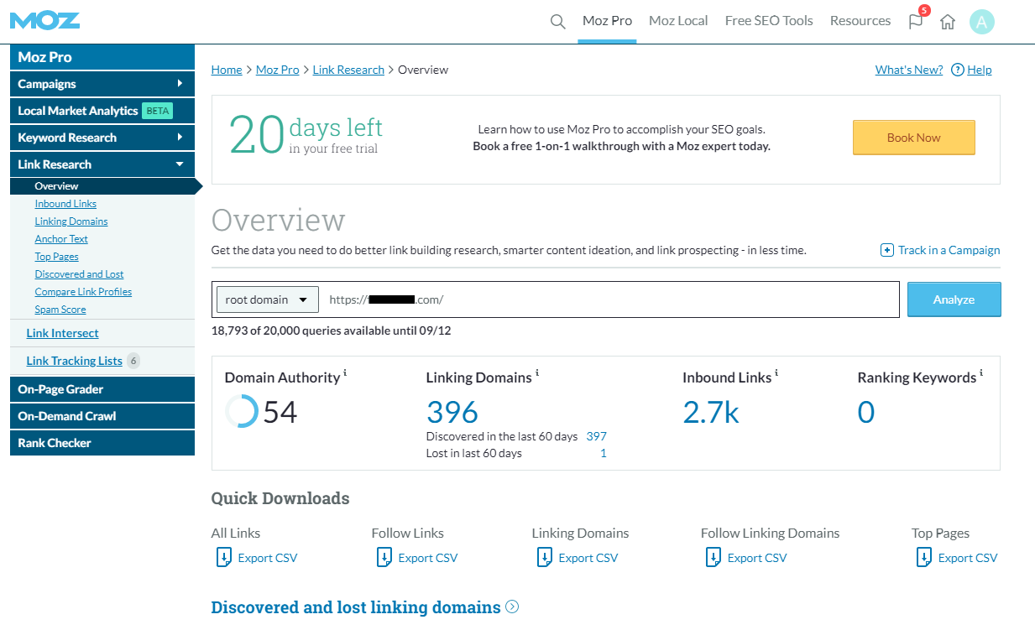The image size is (1035, 630).
Task: Open Spam Score sidebar link
Action: 60,310
